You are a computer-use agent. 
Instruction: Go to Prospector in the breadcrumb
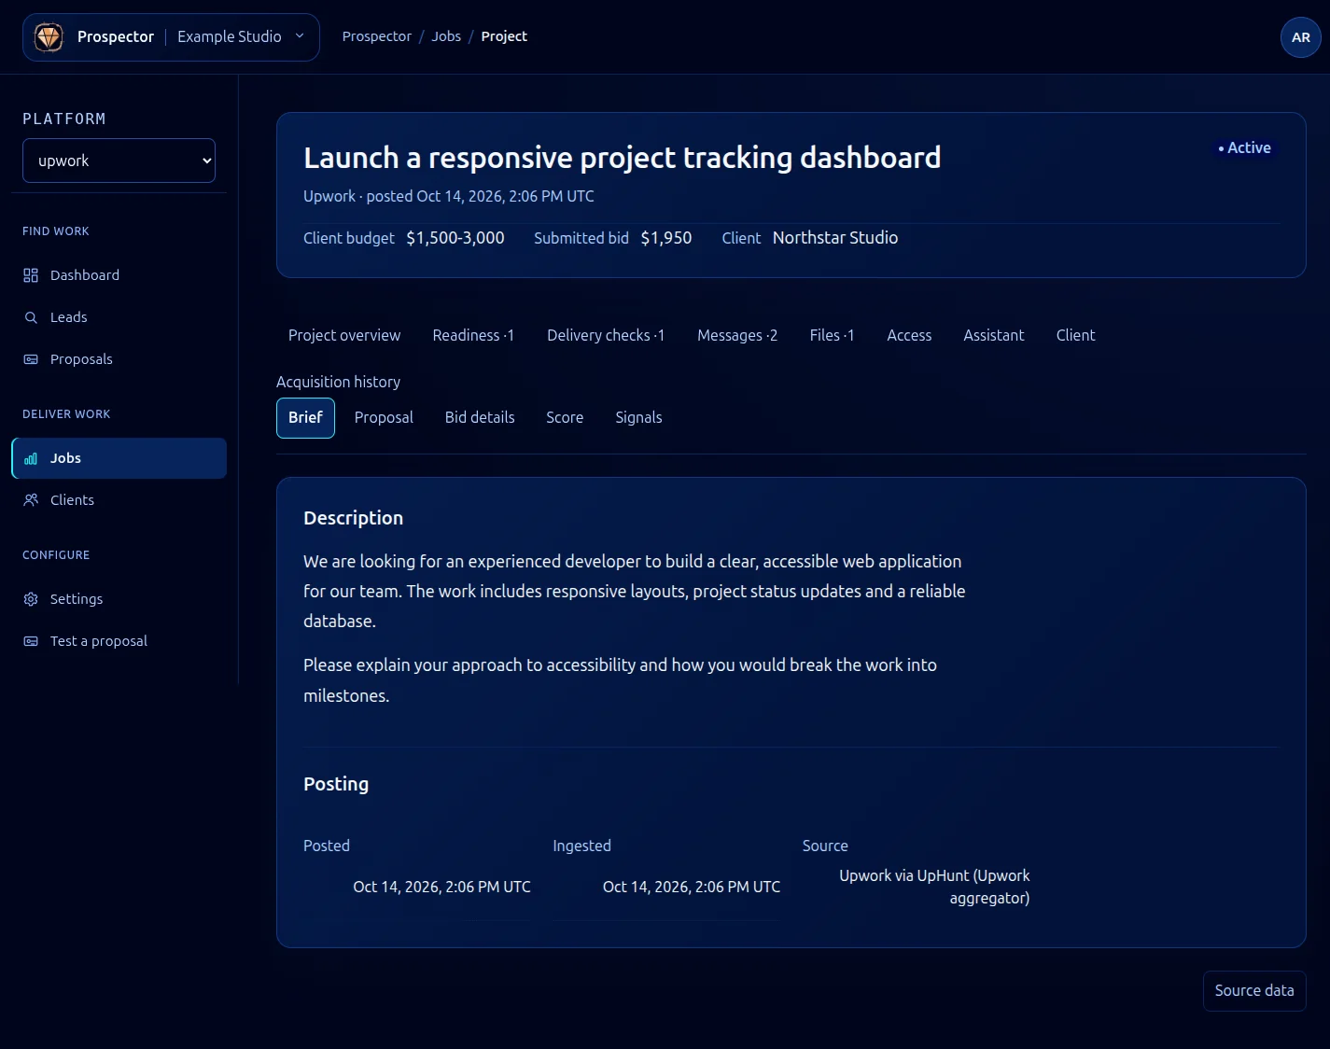tap(376, 36)
